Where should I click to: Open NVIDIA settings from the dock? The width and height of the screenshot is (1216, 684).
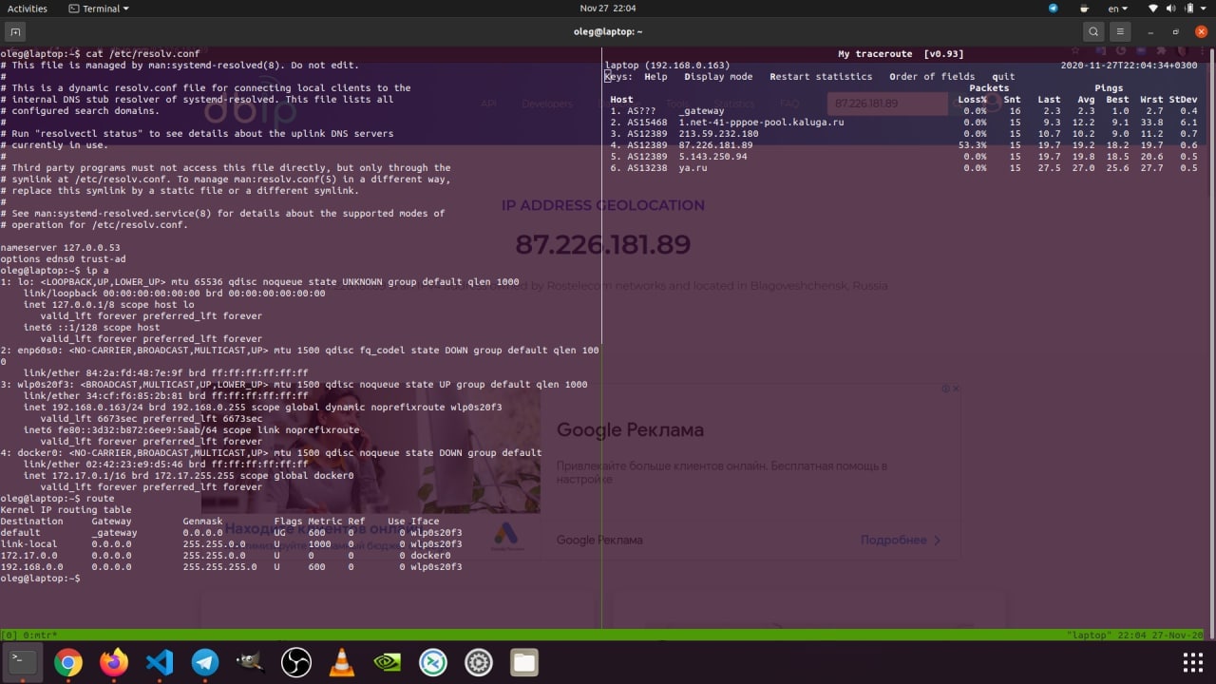(x=388, y=662)
